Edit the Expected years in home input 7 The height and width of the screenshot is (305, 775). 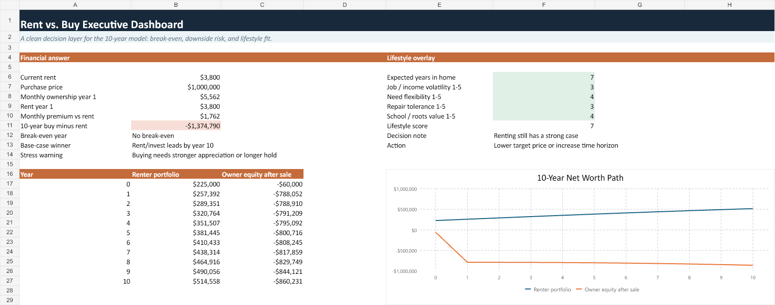point(544,77)
